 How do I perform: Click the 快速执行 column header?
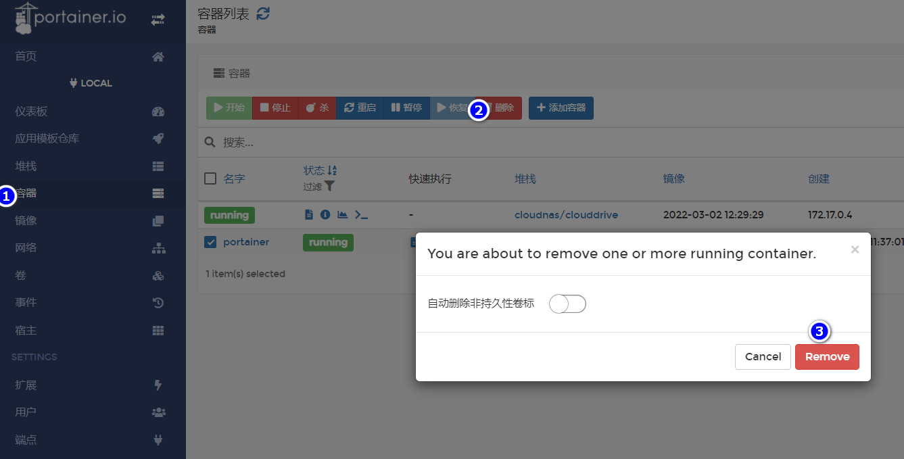430,179
